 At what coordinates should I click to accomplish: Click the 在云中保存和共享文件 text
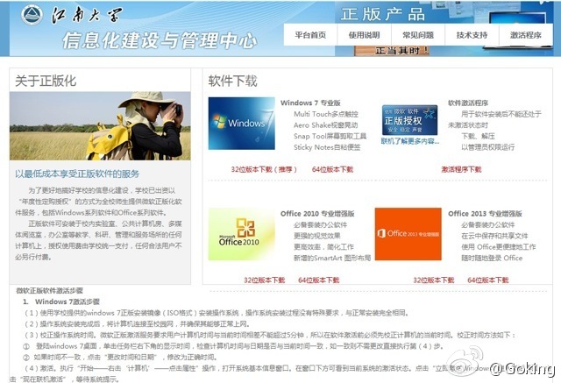point(494,236)
